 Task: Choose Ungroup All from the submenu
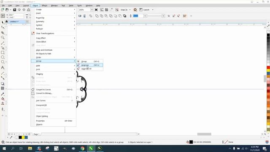coord(90,69)
